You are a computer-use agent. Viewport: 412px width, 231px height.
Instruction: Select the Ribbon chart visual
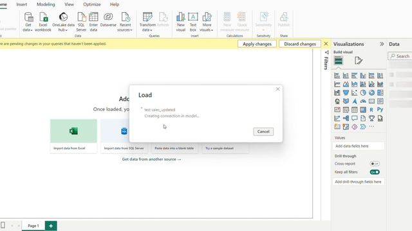(380, 84)
